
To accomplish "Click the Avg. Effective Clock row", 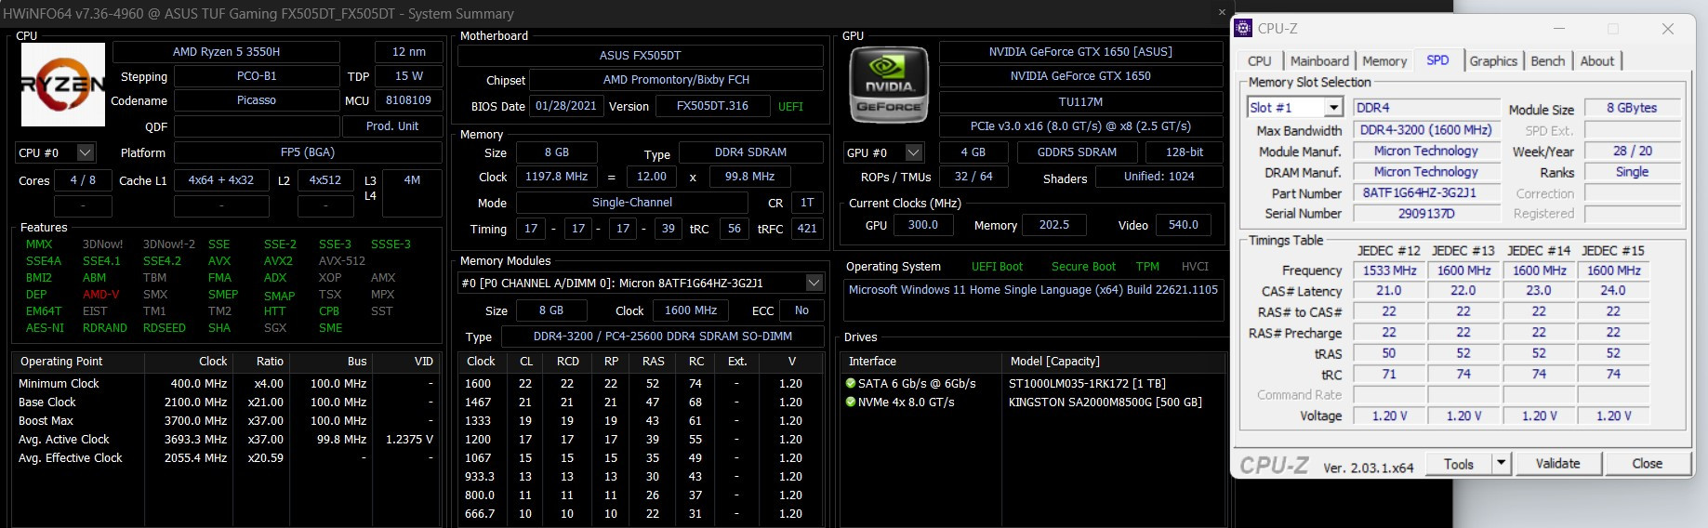I will coord(226,457).
